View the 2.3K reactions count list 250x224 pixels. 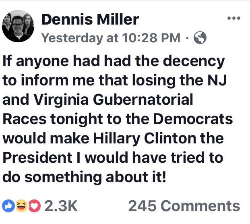61,206
